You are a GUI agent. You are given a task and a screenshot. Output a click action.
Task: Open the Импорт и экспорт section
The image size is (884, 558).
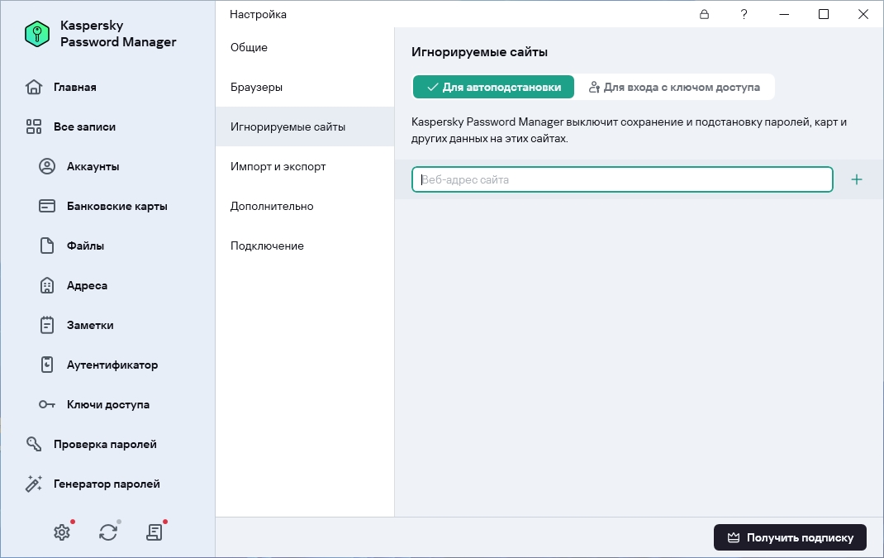pos(305,166)
